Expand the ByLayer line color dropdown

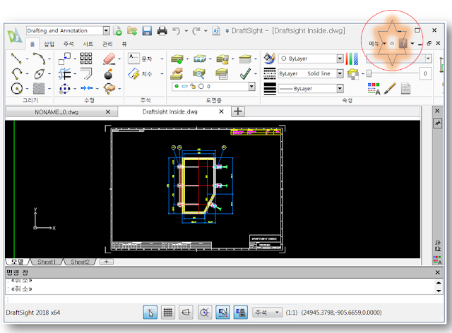click(x=340, y=59)
